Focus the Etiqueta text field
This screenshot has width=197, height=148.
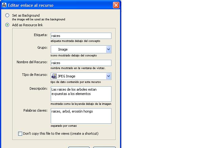pos(81,36)
